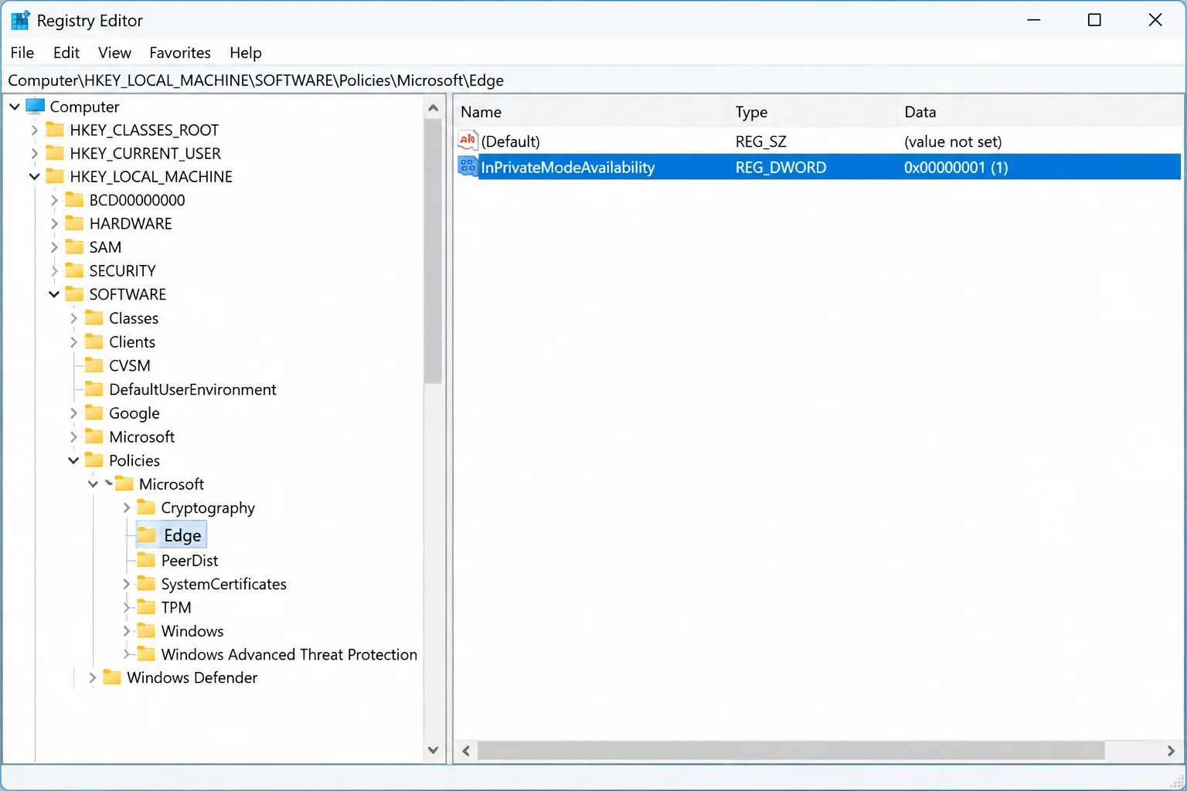Screen dimensions: 1187x791
Task: Click the HKEY_CLASSES_ROOT folder icon
Action: coord(55,129)
